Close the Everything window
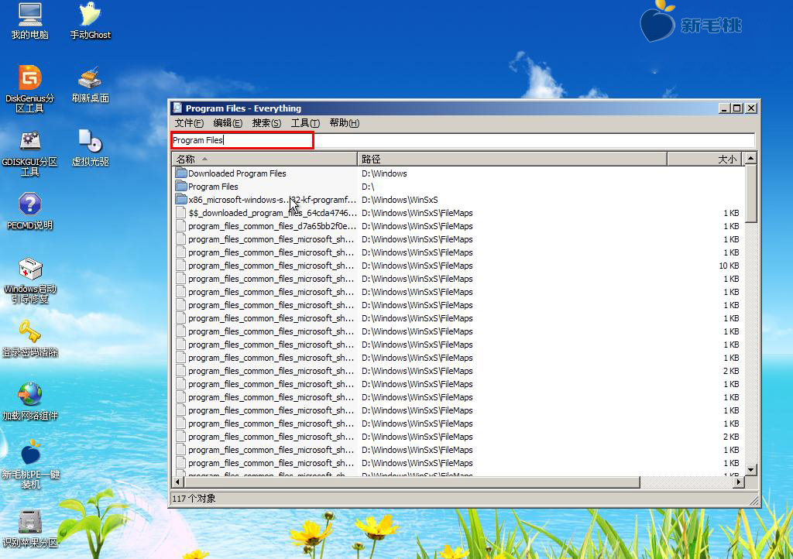793x559 pixels. tap(751, 108)
